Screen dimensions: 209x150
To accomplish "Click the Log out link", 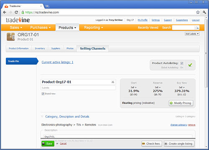I will coord(196,20).
